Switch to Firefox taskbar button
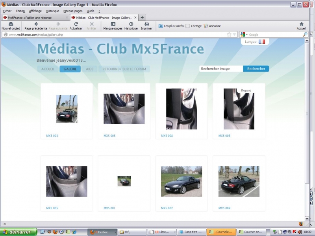Image resolution: width=315 pixels, height=236 pixels. pyautogui.click(x=102, y=232)
